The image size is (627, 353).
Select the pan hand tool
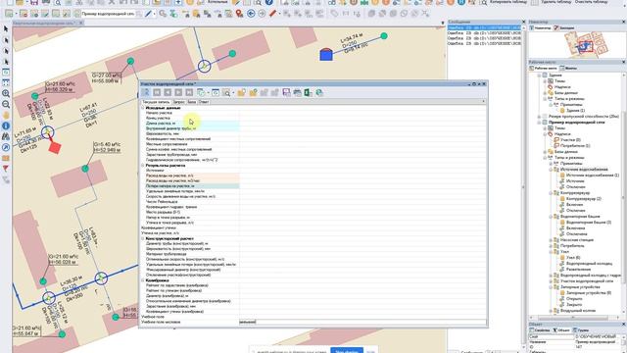pyautogui.click(x=6, y=116)
